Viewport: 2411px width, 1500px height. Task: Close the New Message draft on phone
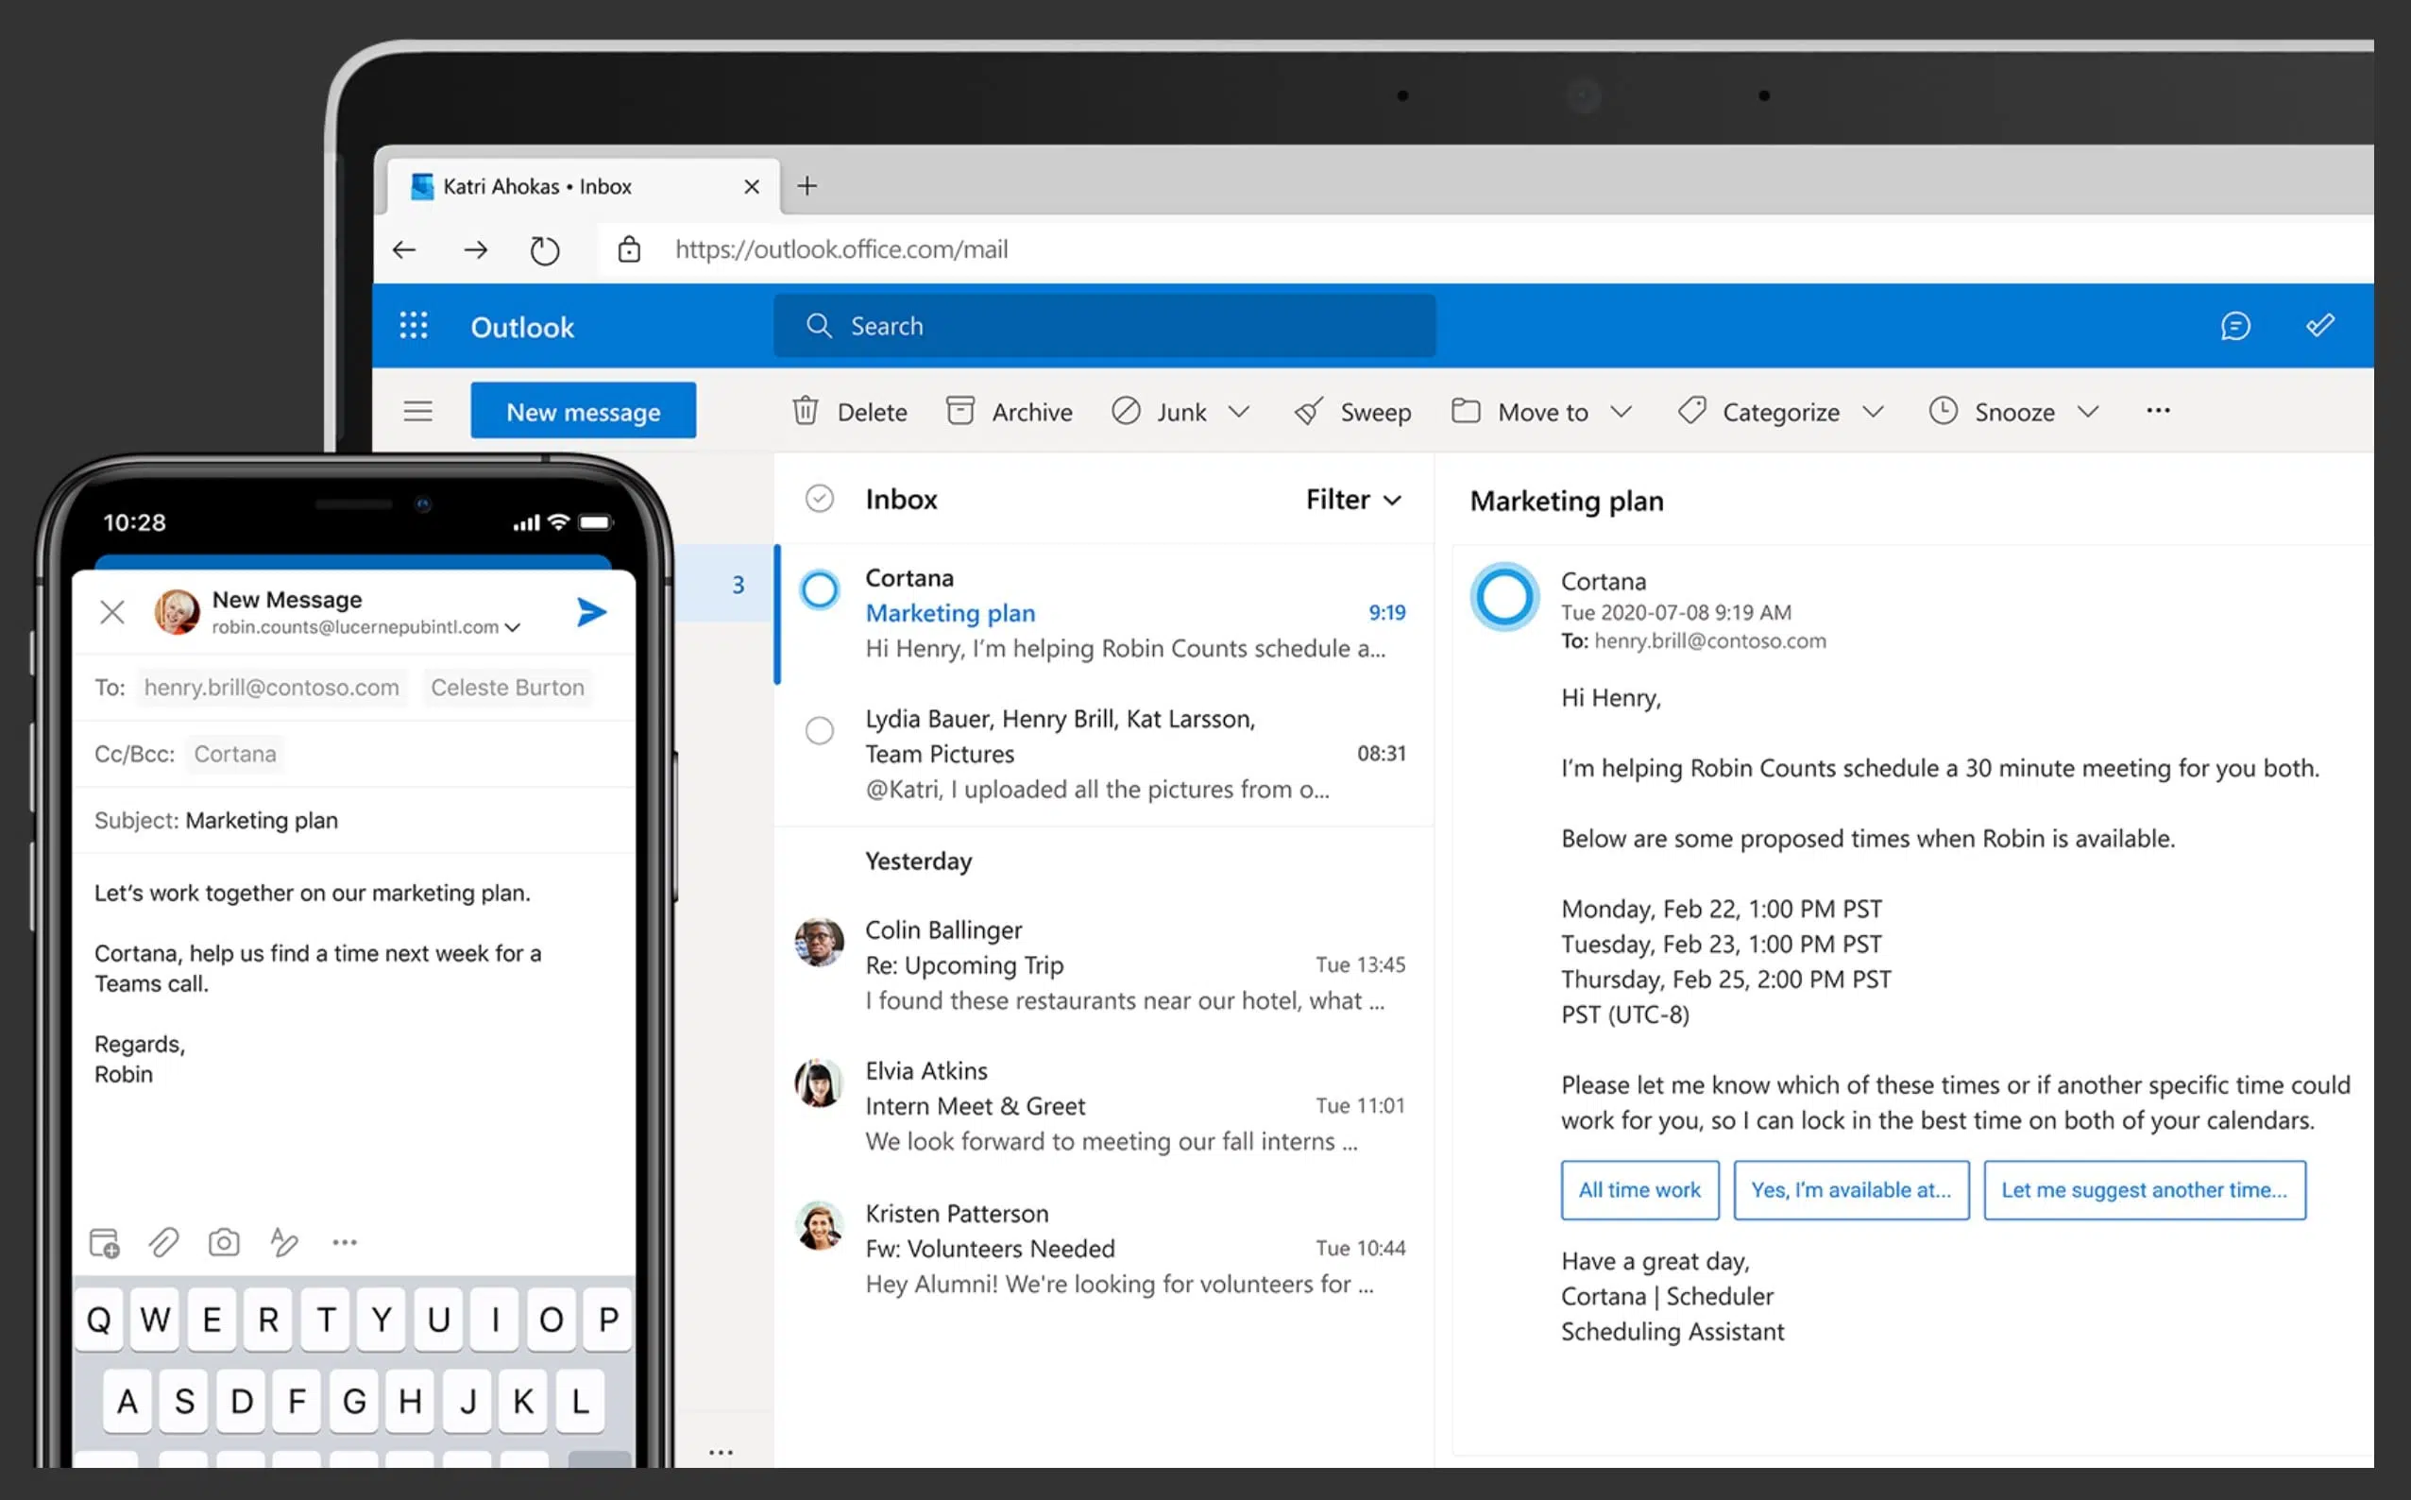112,612
